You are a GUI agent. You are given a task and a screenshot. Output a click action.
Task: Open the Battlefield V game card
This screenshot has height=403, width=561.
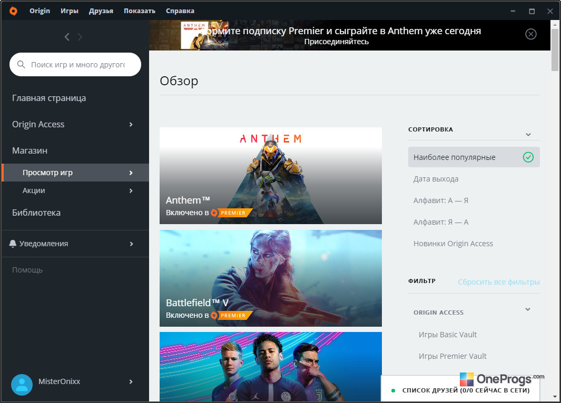(x=270, y=278)
